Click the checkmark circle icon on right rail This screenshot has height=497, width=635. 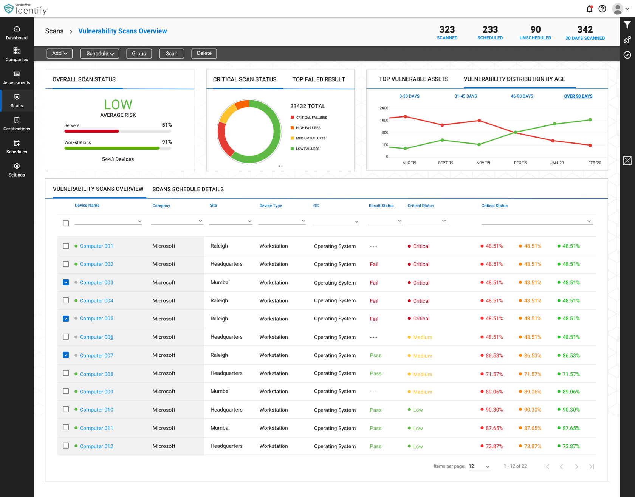pyautogui.click(x=627, y=55)
